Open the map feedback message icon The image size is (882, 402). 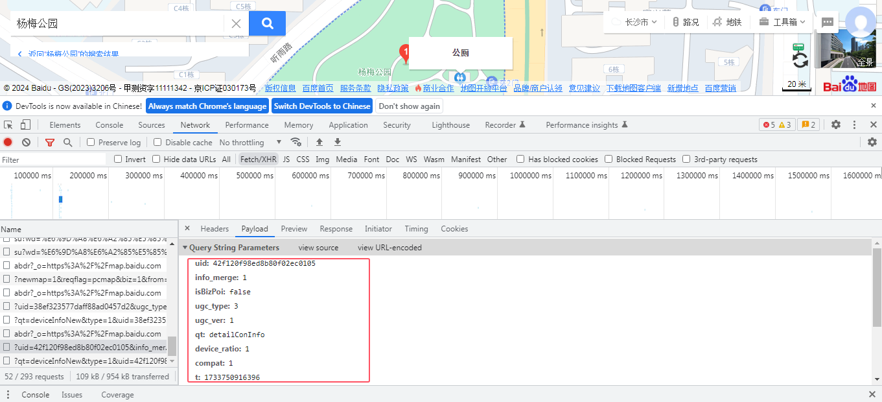(x=828, y=22)
